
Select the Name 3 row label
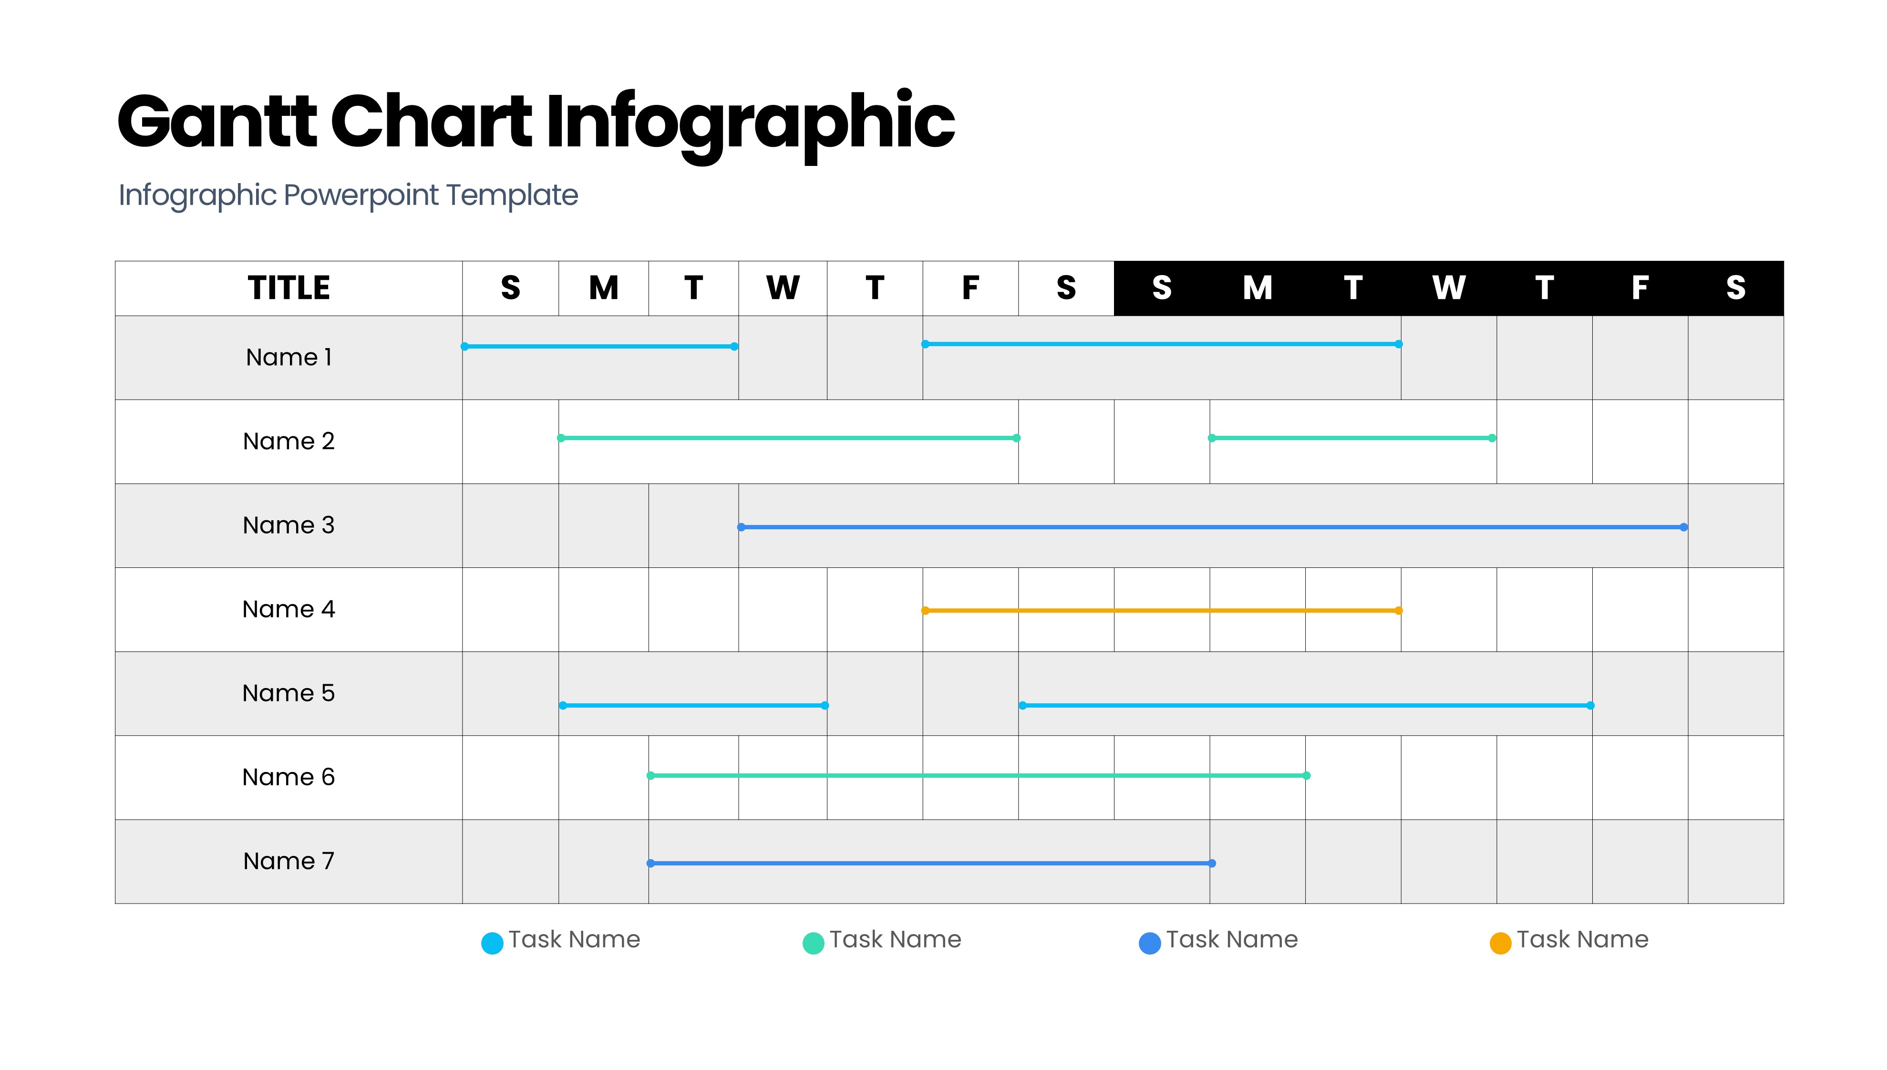[289, 525]
